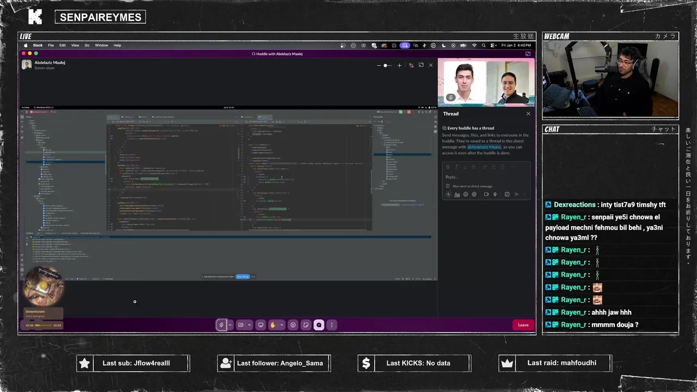Leave the huddle
The image size is (697, 392).
(523, 325)
